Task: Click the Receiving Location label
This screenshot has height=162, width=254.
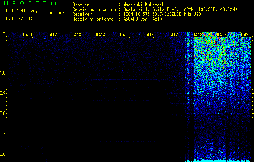Action: (x=94, y=9)
